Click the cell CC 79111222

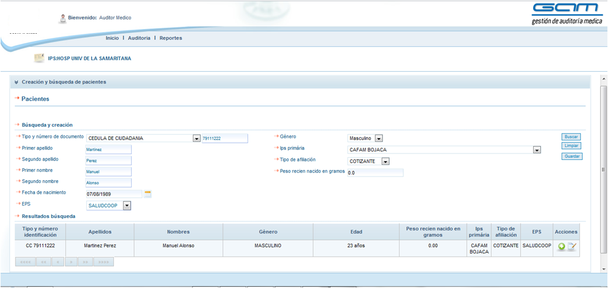click(x=40, y=248)
